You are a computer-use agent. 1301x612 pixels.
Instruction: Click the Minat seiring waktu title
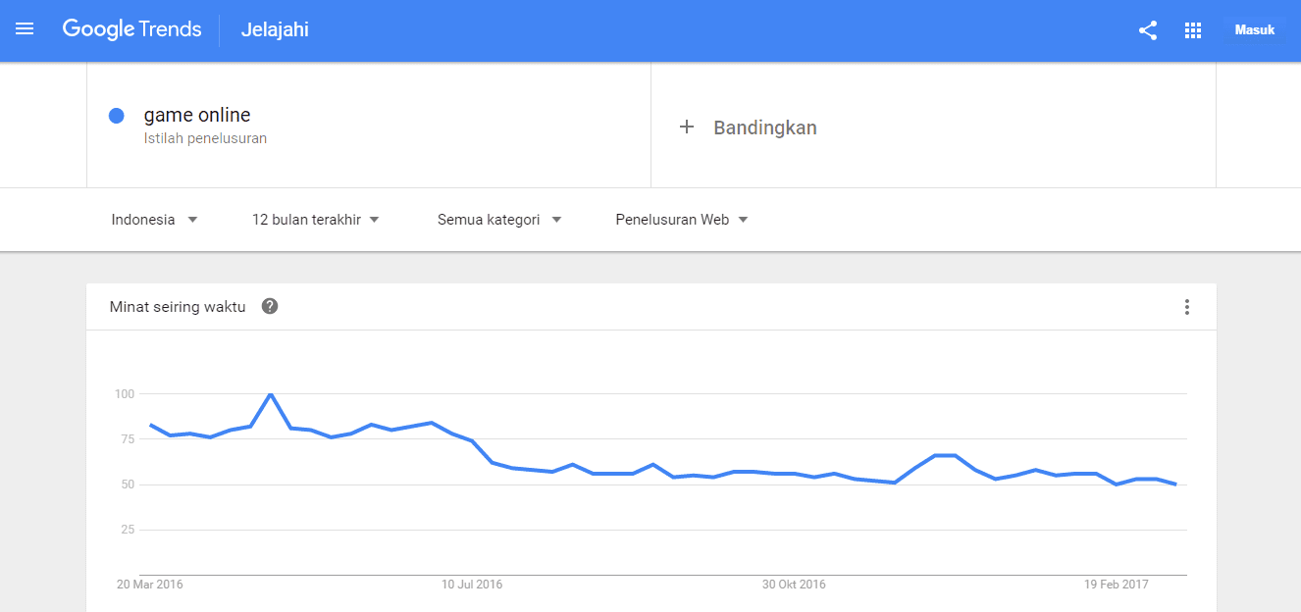tap(178, 307)
